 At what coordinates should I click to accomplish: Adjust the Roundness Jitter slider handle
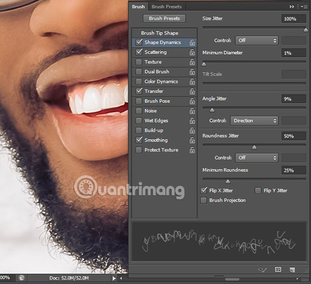254,147
